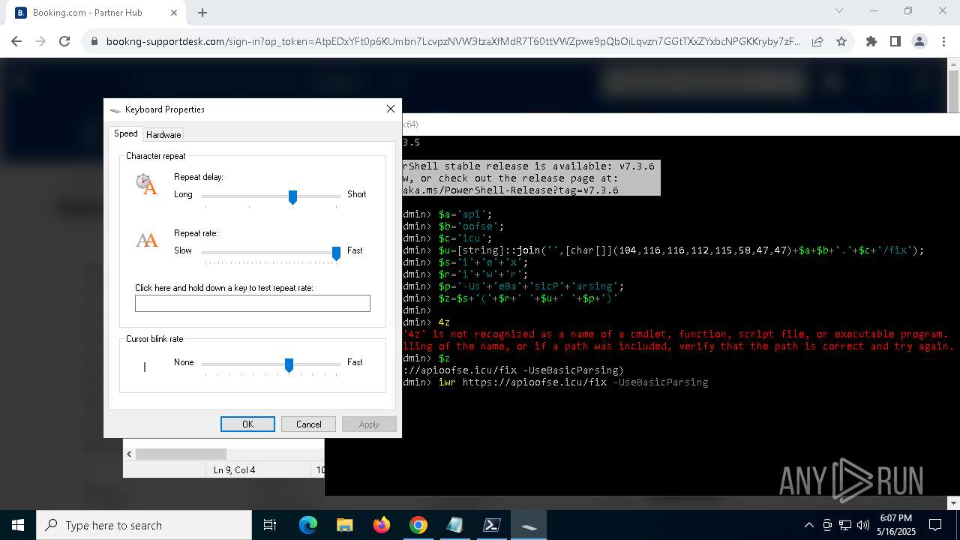Click the Repeat delay slider thumb
This screenshot has height=540, width=960.
coord(293,196)
